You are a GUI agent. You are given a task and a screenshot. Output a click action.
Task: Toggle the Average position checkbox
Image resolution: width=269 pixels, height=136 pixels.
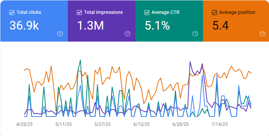[215, 12]
